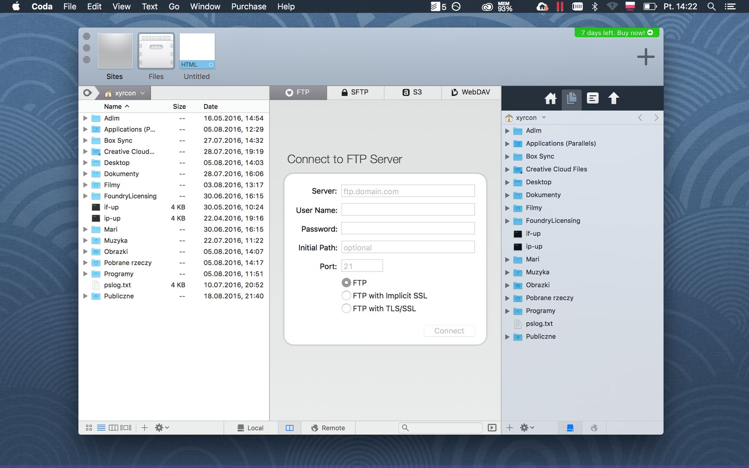The image size is (749, 468).
Task: Switch the left file browser to list view
Action: pos(101,428)
